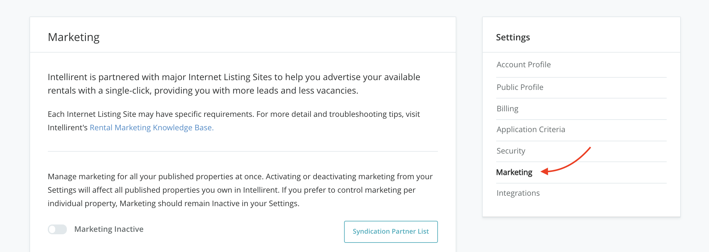Click the horizontal divider under the knowledge base link
The width and height of the screenshot is (709, 252).
[x=243, y=151]
